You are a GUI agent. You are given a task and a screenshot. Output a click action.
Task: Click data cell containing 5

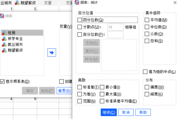pyautogui.click(x=25, y=9)
